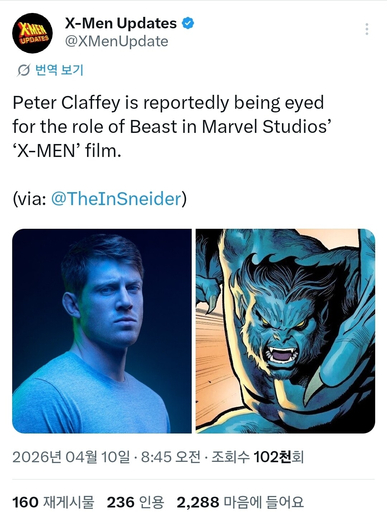Image resolution: width=387 pixels, height=524 pixels.
Task: Click the word Beast in tweet text
Action: (x=153, y=127)
